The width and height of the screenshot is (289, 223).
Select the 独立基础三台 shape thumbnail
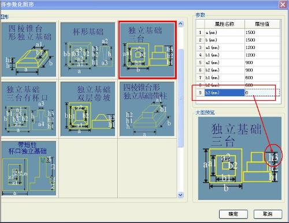click(147, 50)
